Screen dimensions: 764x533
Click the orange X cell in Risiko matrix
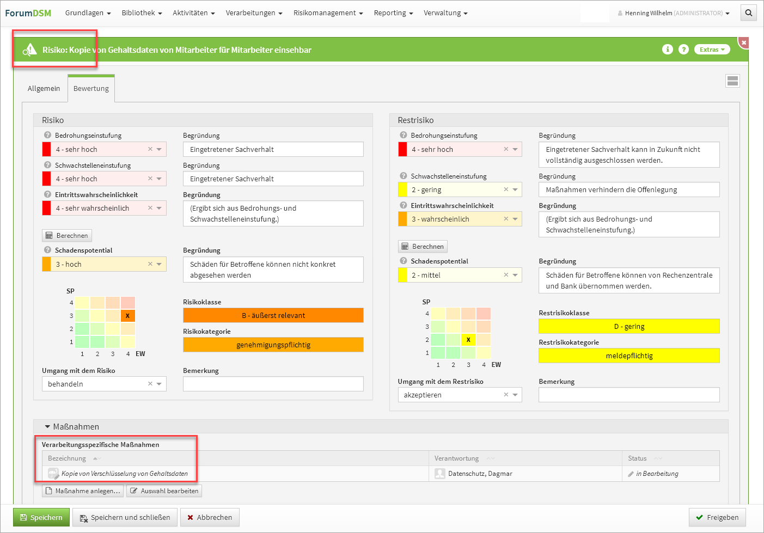click(127, 316)
